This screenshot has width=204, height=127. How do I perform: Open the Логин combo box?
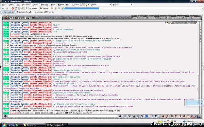[x=104, y=5]
